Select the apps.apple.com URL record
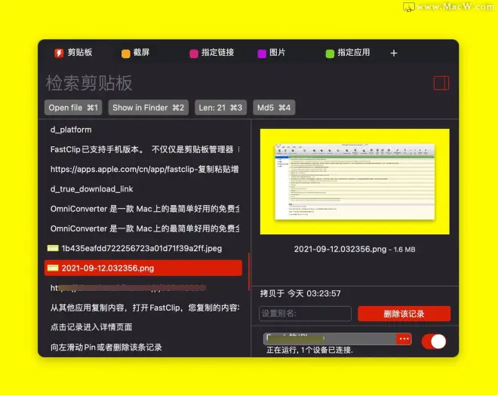 (x=143, y=169)
